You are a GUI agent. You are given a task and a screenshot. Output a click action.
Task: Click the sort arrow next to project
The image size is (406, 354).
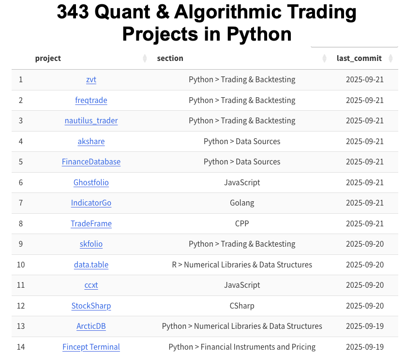[145, 58]
